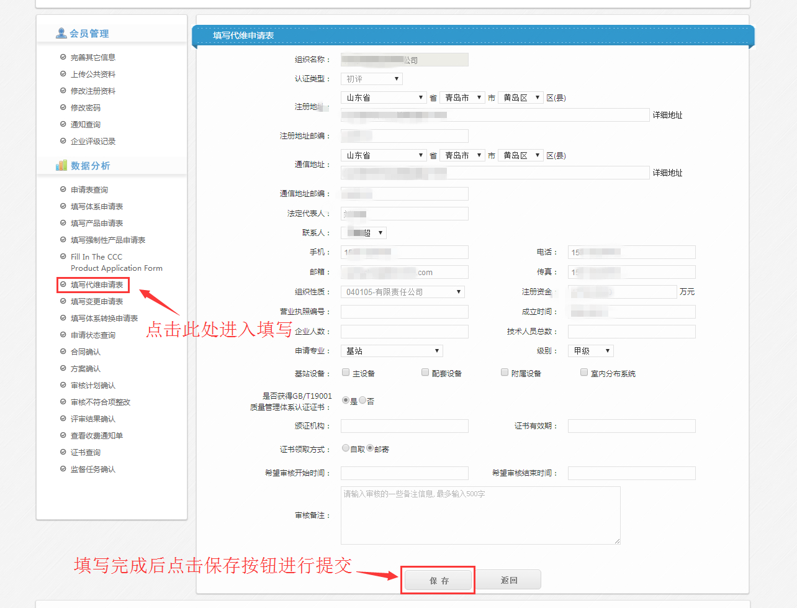The width and height of the screenshot is (797, 608).
Task: Check the 主设备 checkbox
Action: [x=346, y=373]
